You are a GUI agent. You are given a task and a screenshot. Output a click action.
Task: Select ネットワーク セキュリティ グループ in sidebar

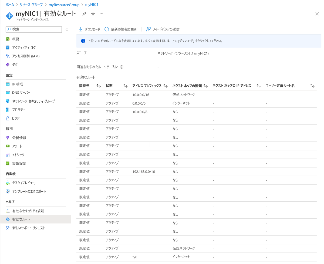pyautogui.click(x=33, y=101)
